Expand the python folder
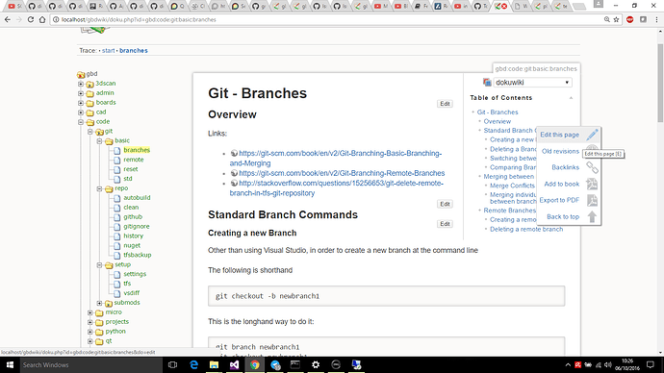 click(90, 332)
